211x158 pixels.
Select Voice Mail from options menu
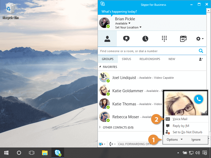click(x=180, y=119)
